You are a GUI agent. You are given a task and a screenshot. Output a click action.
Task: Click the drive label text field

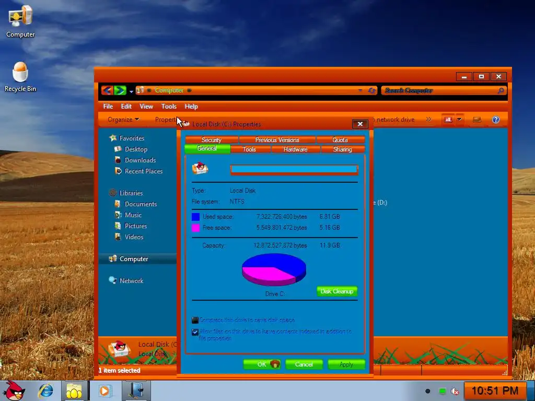point(294,170)
